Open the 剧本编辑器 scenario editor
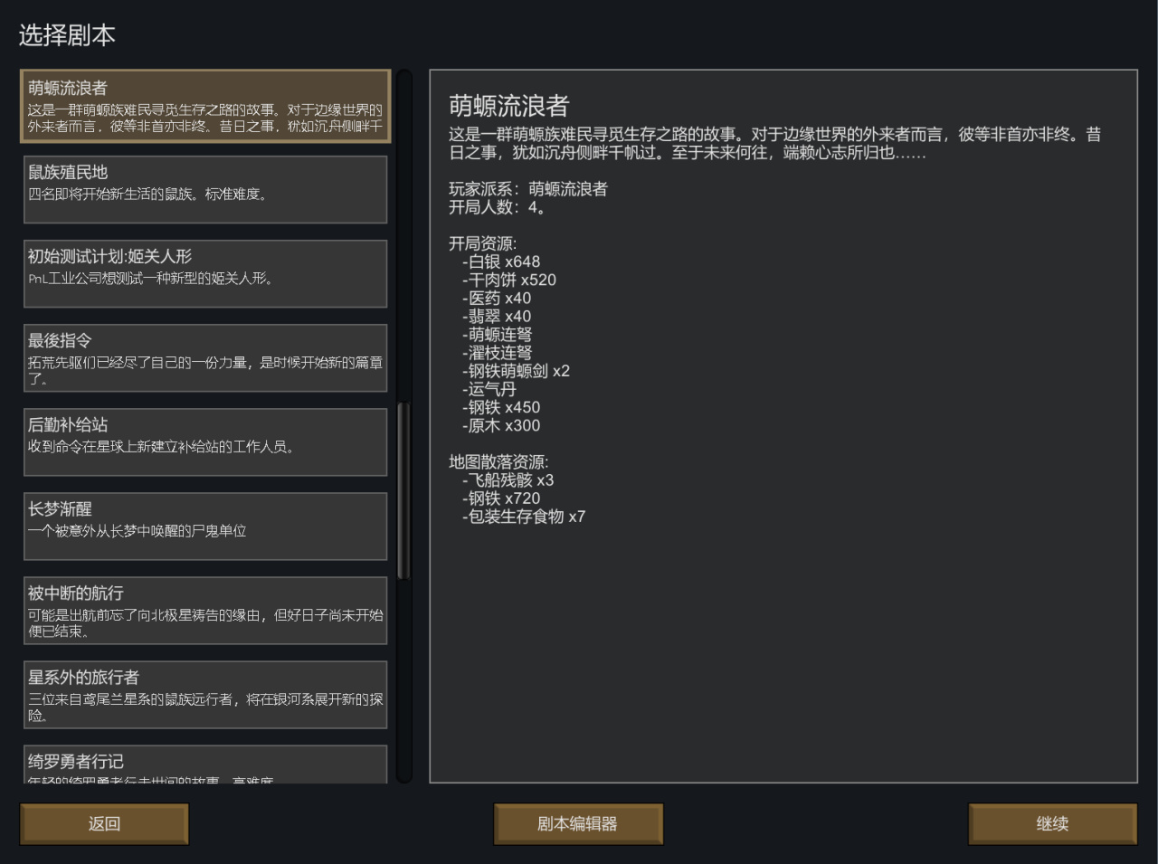This screenshot has width=1158, height=864. (x=578, y=824)
